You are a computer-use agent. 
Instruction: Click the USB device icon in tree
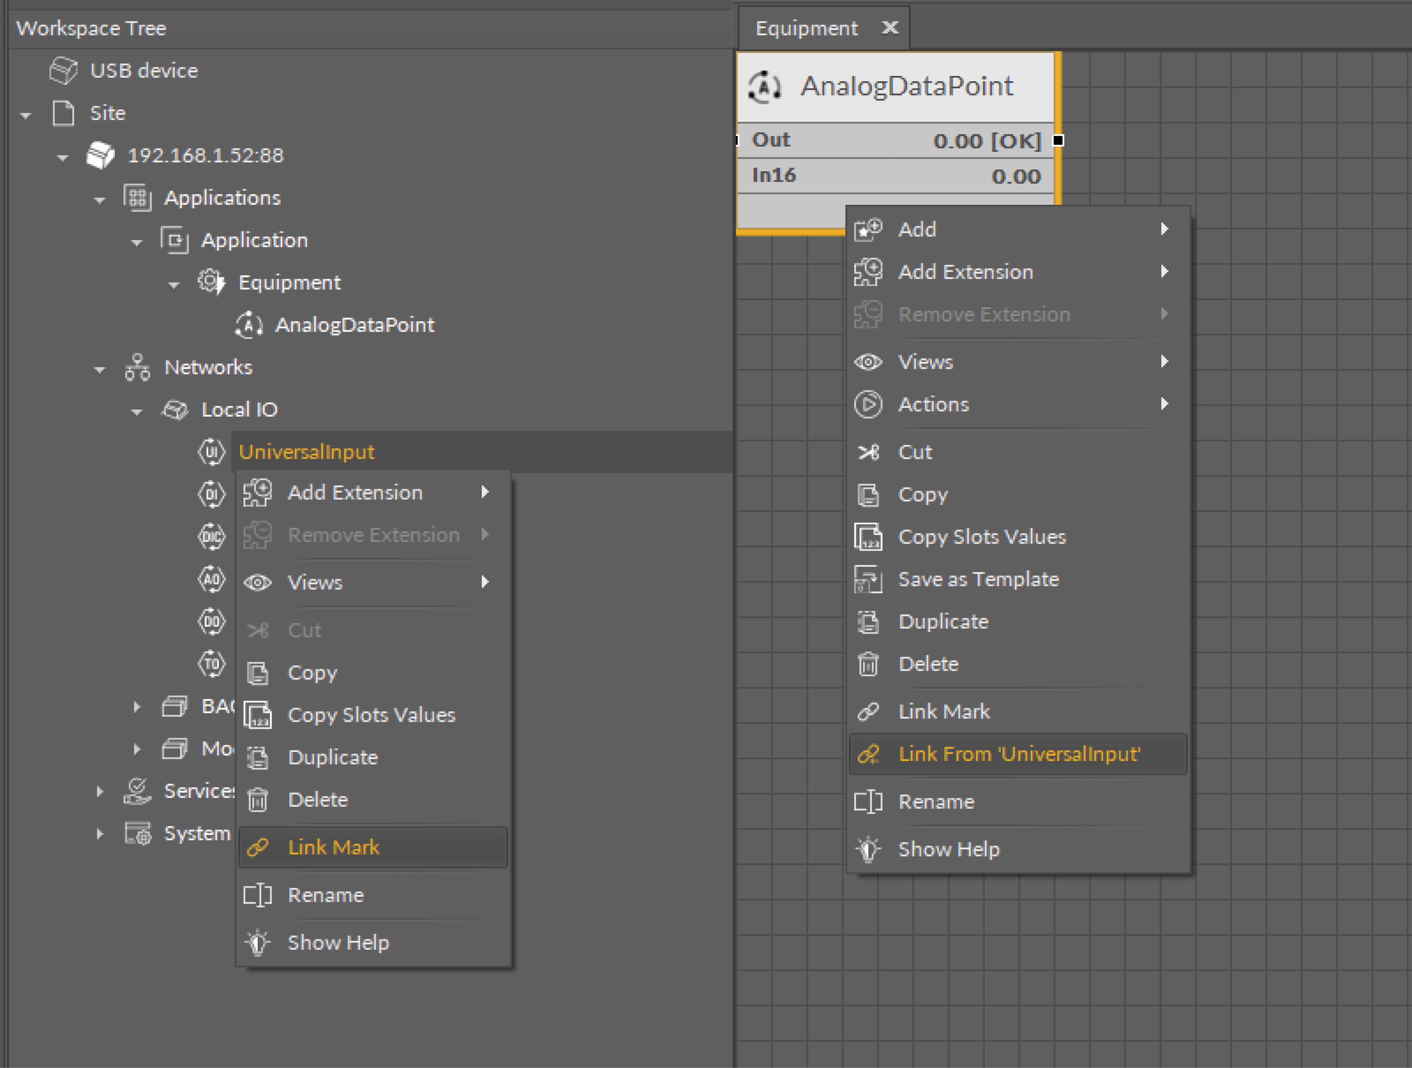(x=63, y=70)
